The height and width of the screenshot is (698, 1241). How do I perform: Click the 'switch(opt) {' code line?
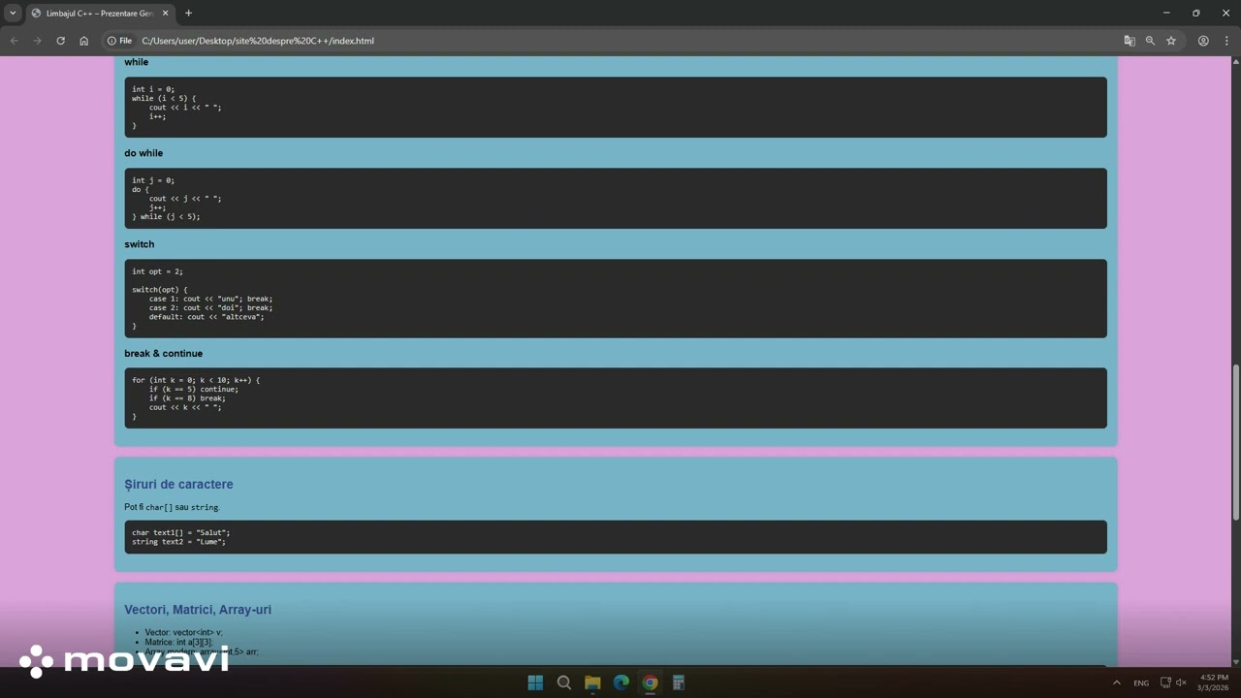click(160, 290)
